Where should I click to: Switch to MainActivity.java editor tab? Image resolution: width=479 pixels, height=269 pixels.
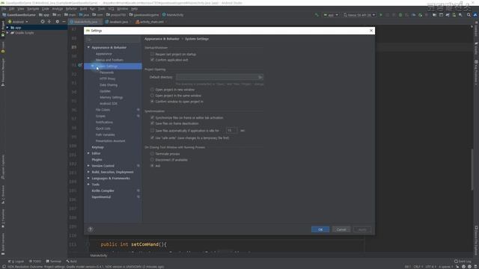pos(85,22)
